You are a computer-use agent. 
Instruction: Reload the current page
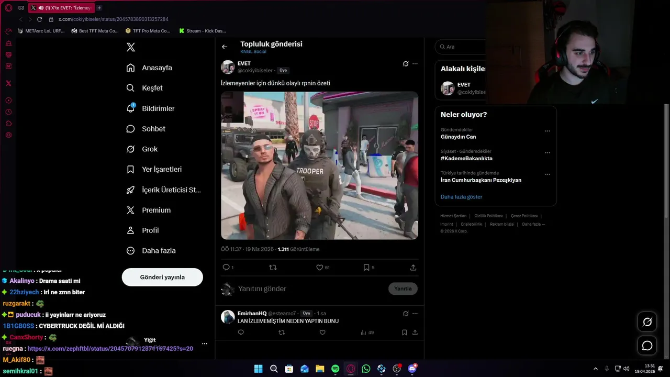pos(39,19)
